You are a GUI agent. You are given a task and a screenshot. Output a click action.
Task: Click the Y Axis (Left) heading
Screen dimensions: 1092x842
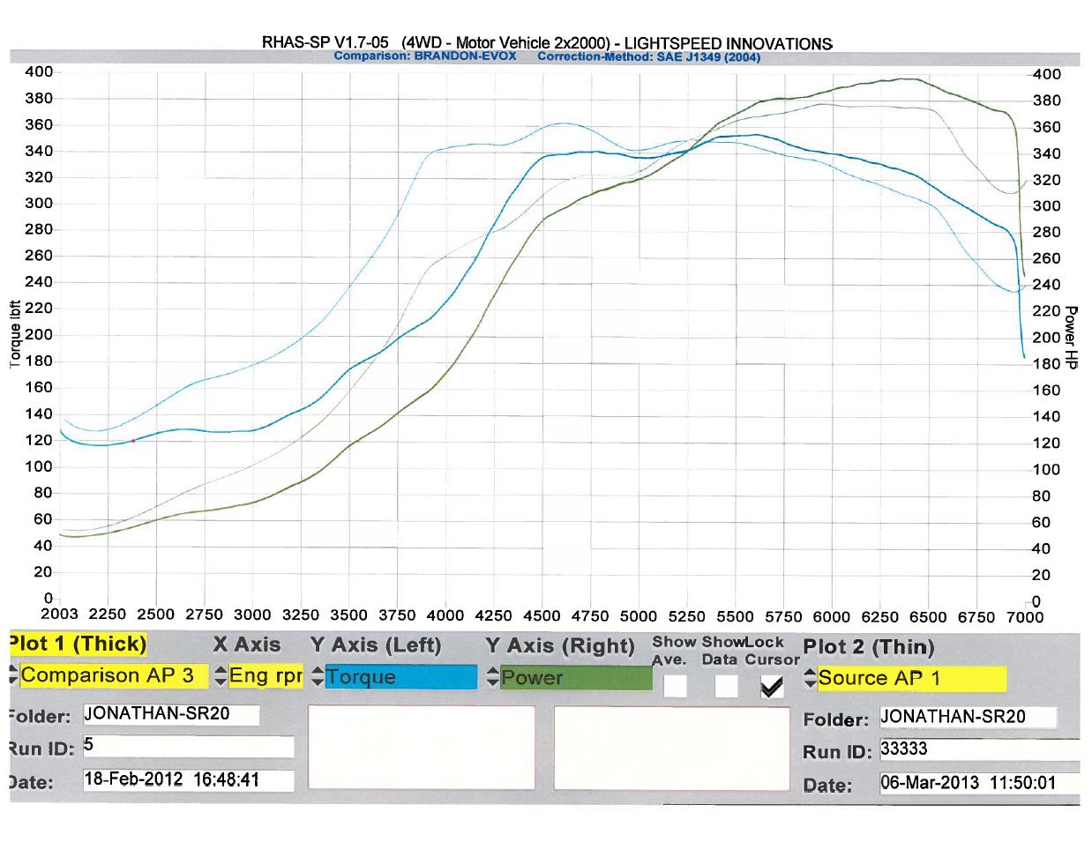376,645
